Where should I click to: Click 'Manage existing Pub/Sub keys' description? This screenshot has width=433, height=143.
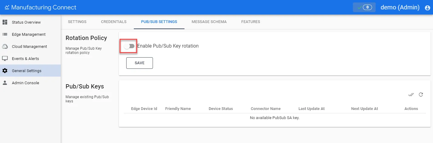point(87,99)
